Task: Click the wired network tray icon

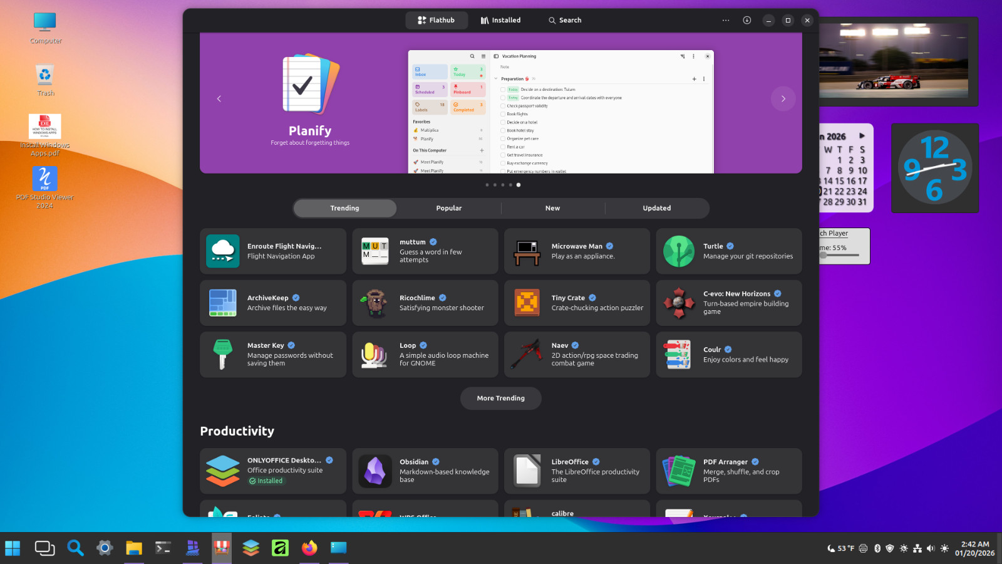Action: [917, 548]
